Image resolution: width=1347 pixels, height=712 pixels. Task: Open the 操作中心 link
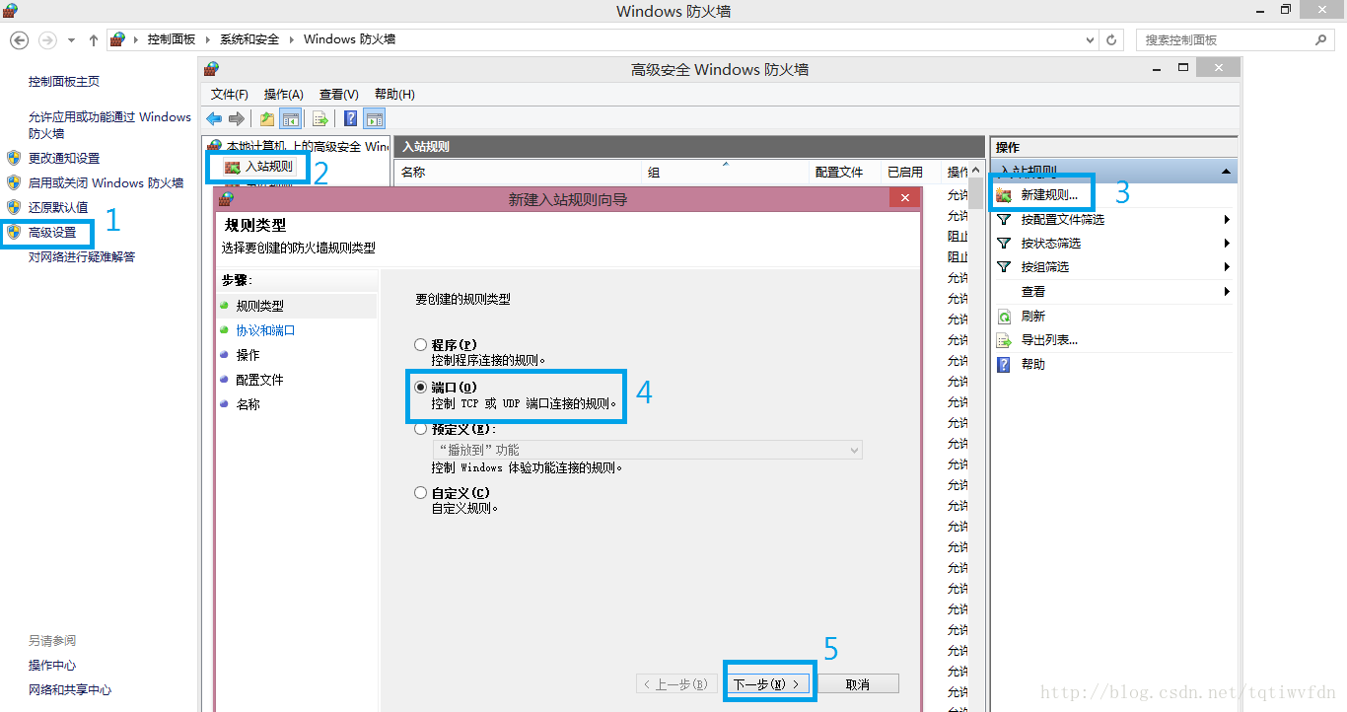(x=52, y=666)
